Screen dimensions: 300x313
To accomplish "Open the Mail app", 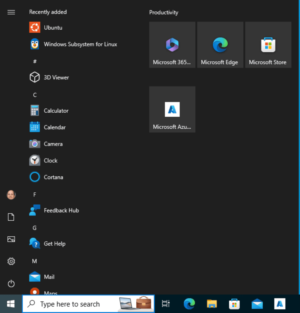I will click(x=49, y=277).
